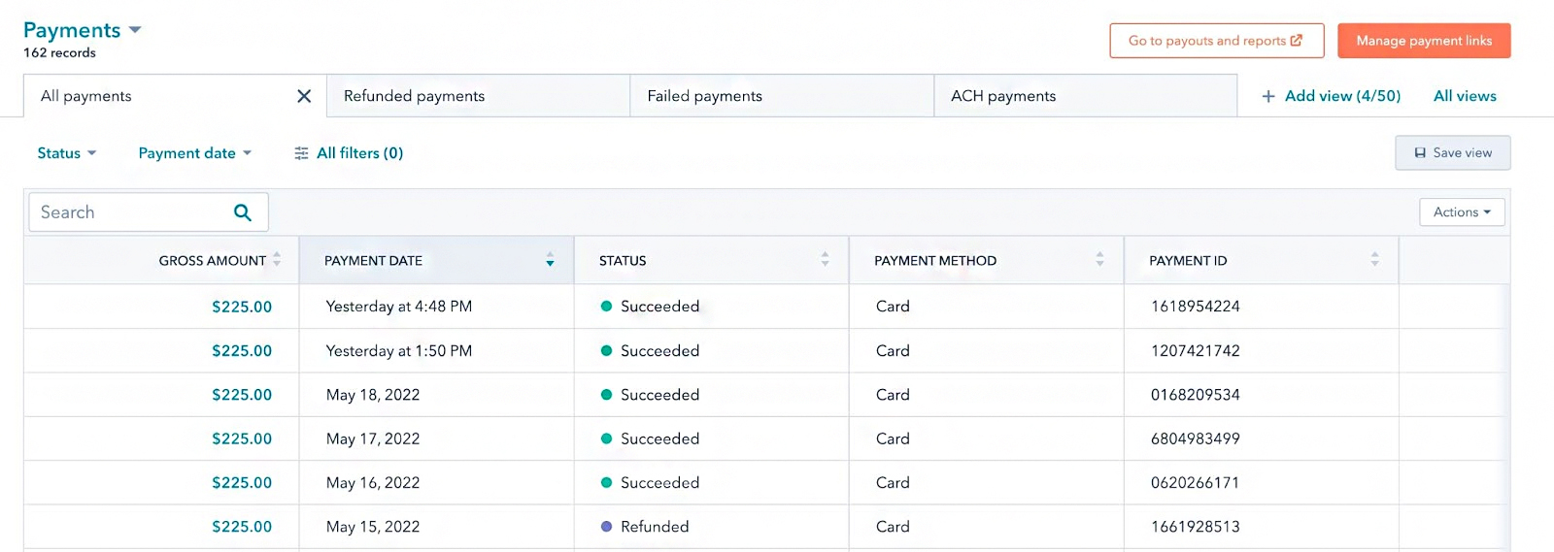Click payment ID 0168209534
Viewport: 1554px width, 552px height.
coord(1195,395)
